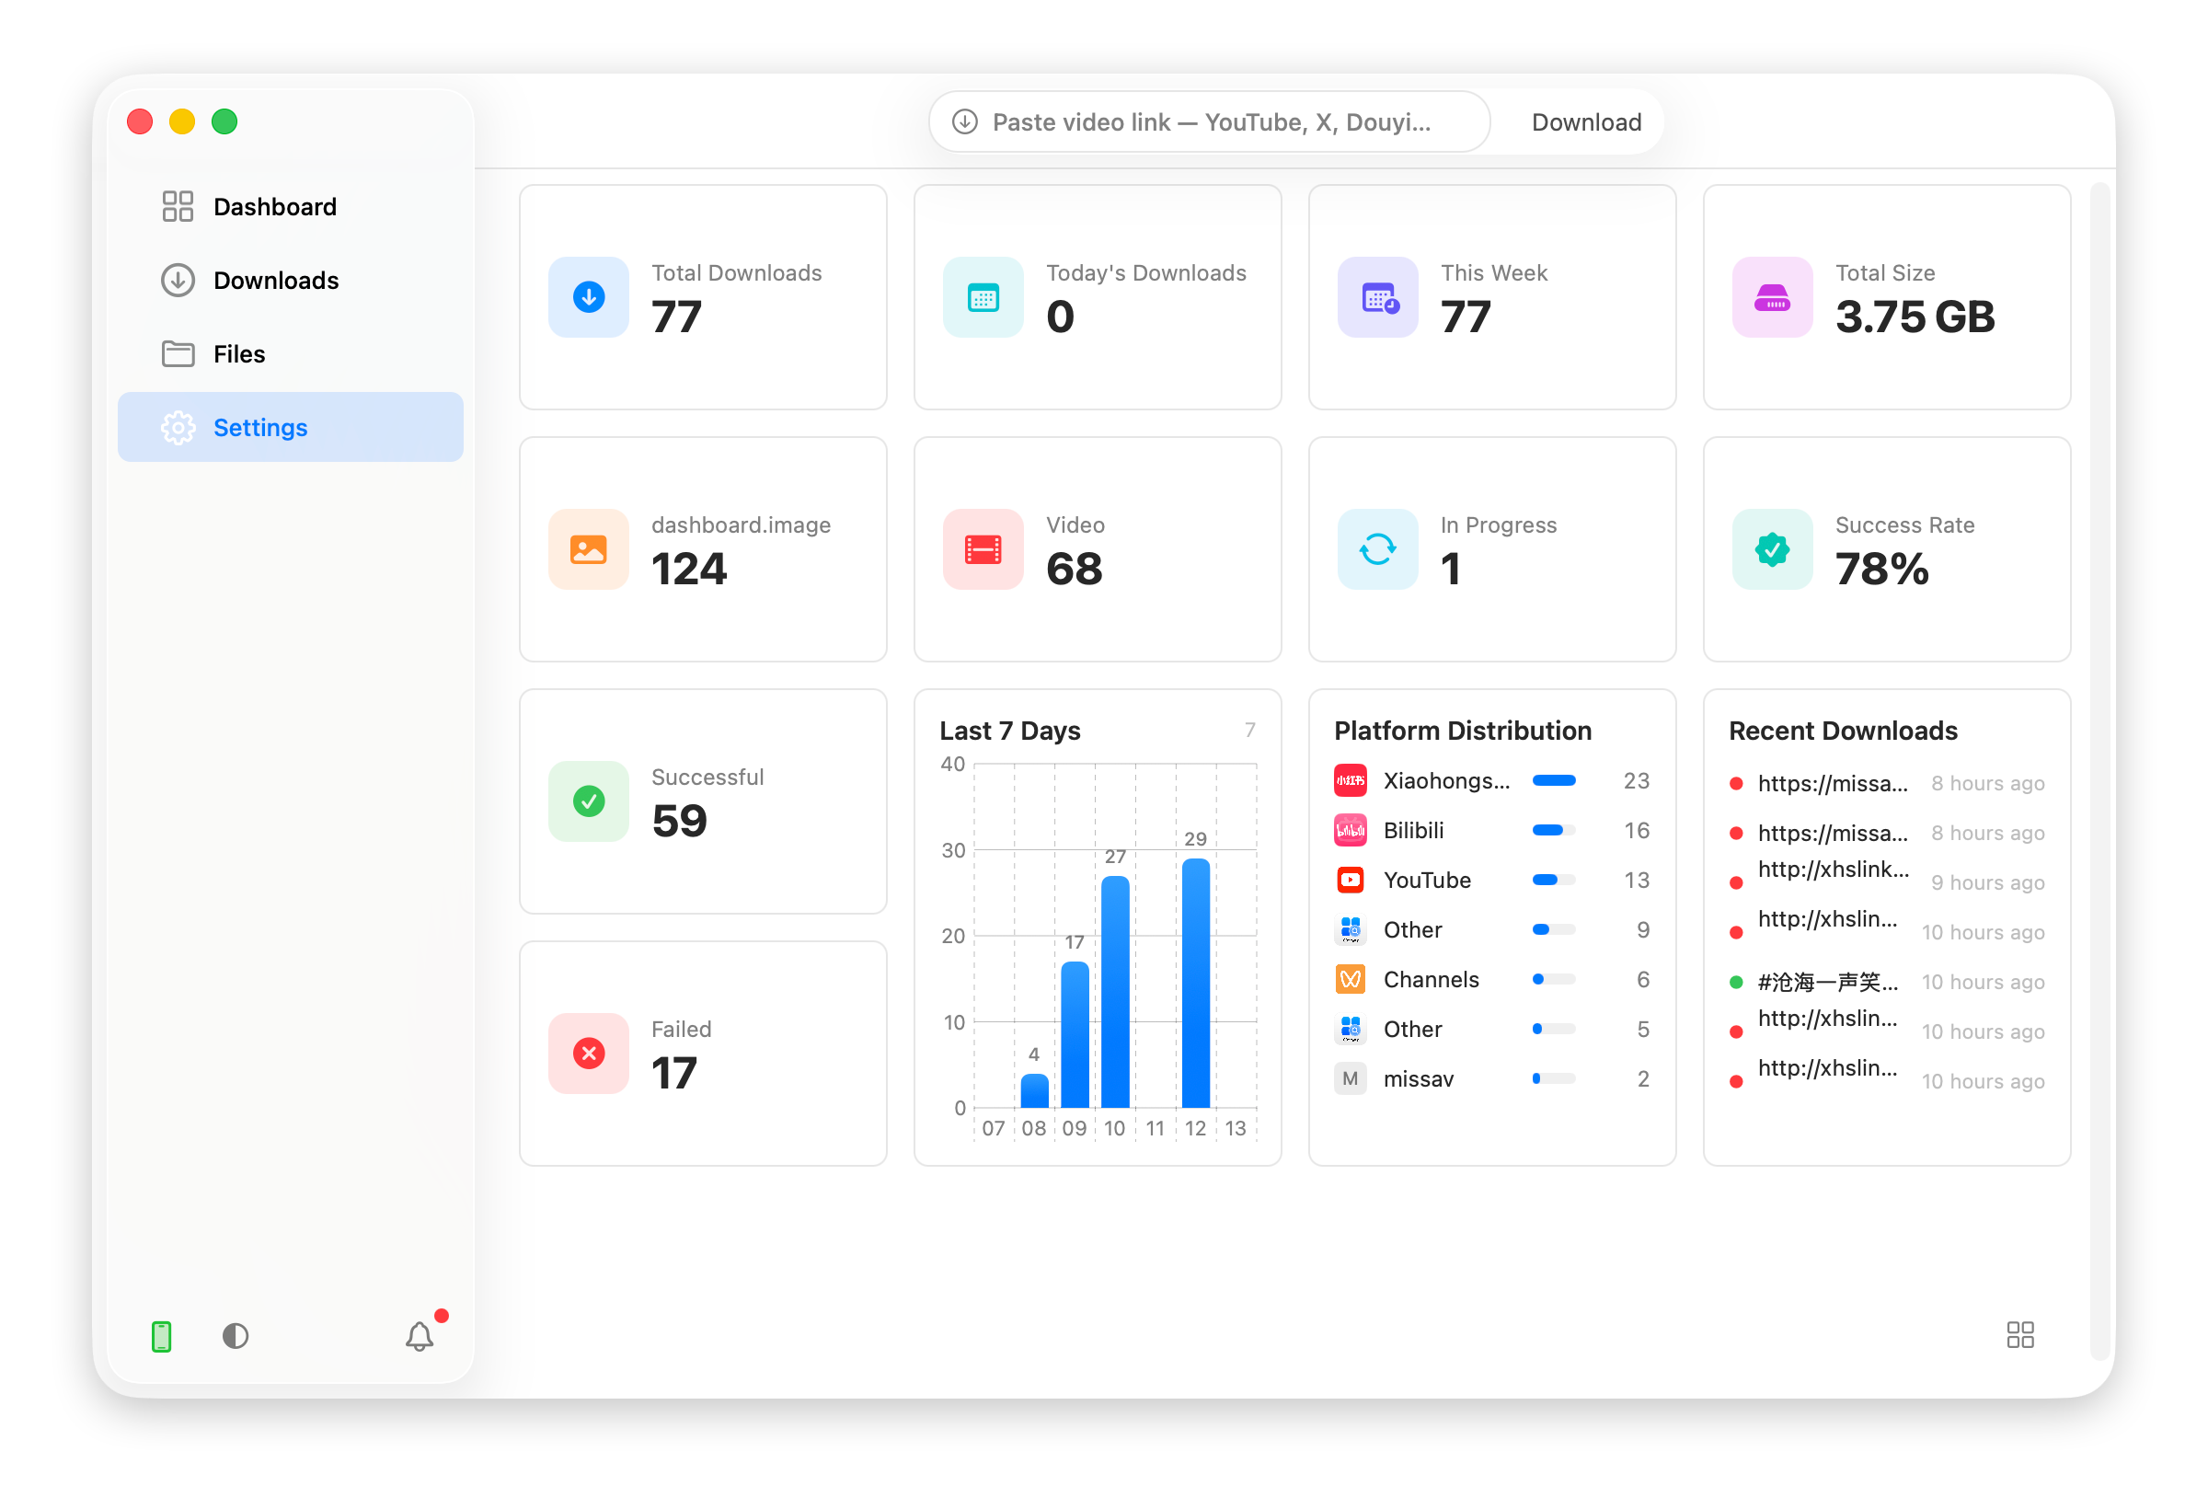Click the grid layout icon at bottom right
The height and width of the screenshot is (1509, 2208).
pos(2020,1335)
